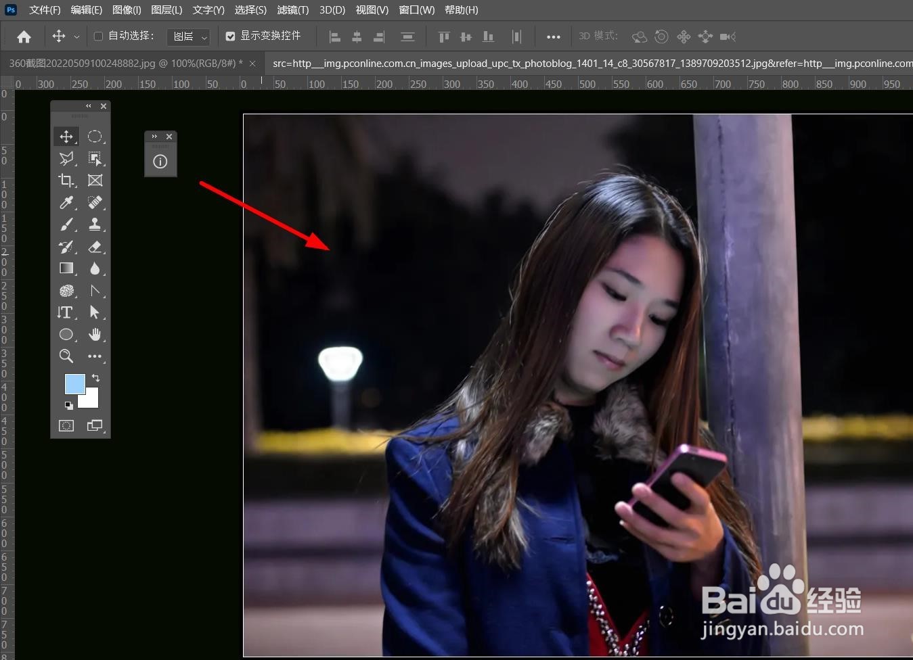Select the Sponge tool

coord(66,291)
